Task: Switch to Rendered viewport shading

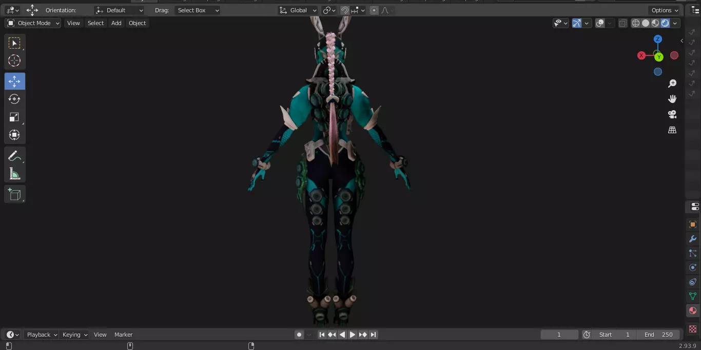Action: pos(665,23)
